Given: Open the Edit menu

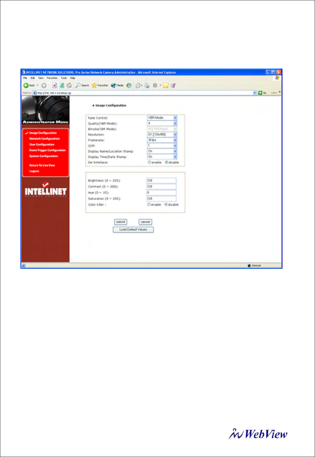Looking at the screenshot, I should 33,78.
